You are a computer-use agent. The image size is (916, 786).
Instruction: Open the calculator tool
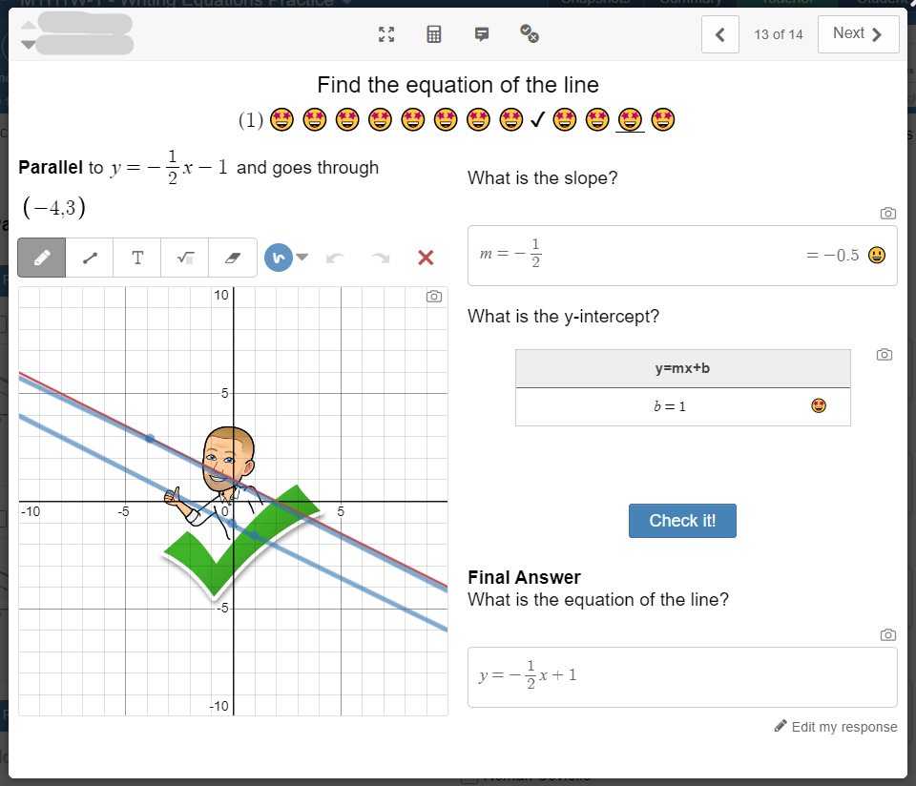[434, 34]
